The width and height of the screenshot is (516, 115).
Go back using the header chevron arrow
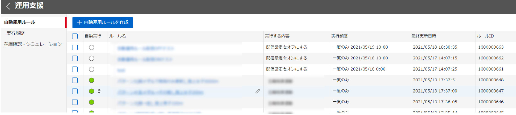click(8, 6)
